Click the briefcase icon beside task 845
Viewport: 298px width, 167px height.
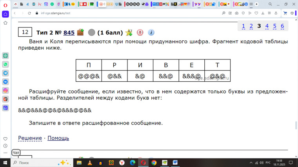click(80, 32)
